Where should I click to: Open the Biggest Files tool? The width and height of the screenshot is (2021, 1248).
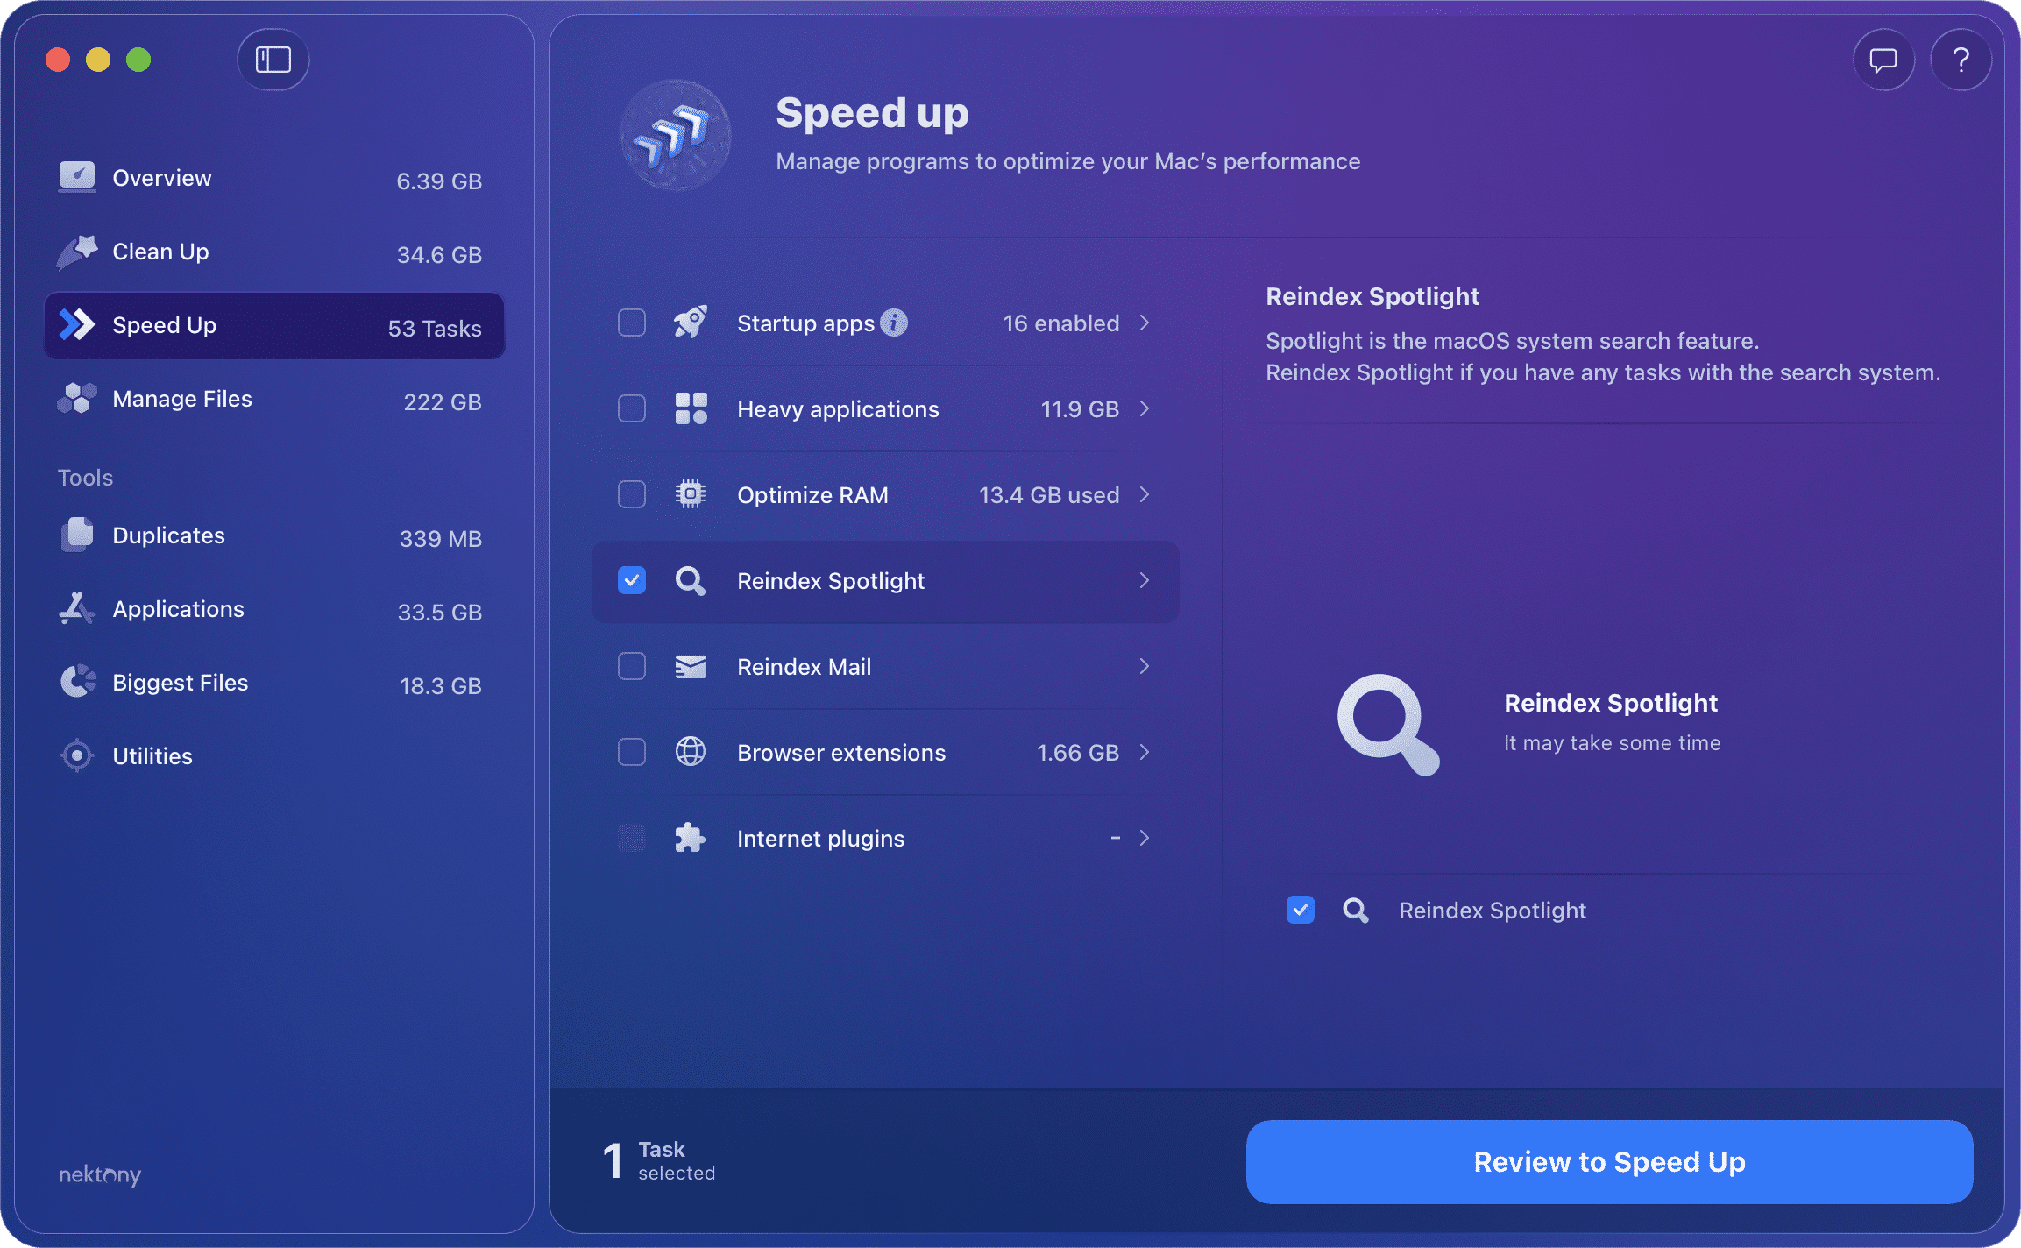pos(180,683)
